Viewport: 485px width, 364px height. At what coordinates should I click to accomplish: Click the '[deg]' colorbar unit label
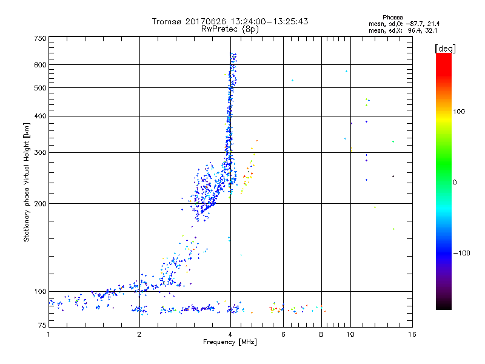(x=445, y=49)
